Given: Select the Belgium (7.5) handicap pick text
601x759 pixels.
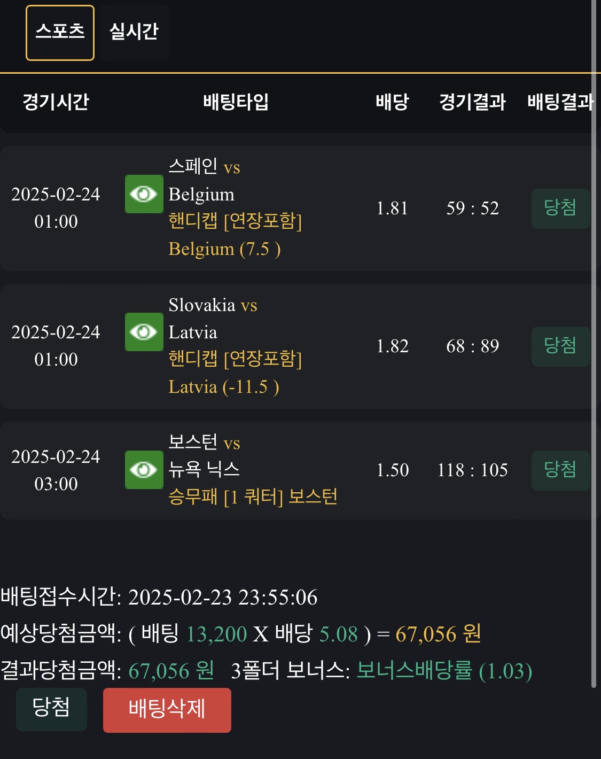Looking at the screenshot, I should coord(224,249).
